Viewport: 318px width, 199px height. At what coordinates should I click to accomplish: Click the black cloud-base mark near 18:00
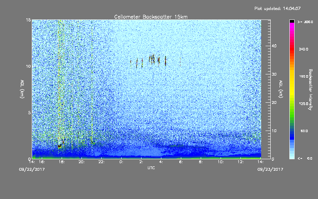[60, 146]
